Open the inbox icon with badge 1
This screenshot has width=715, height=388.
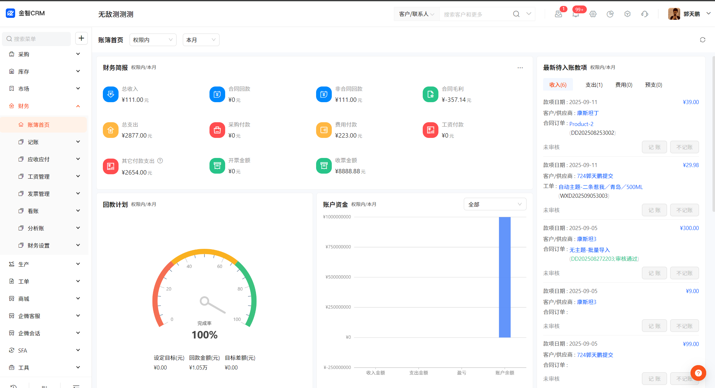click(x=558, y=14)
